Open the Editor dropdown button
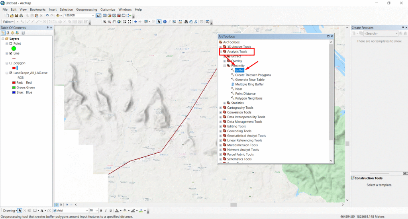The width and height of the screenshot is (408, 219). tap(8, 22)
